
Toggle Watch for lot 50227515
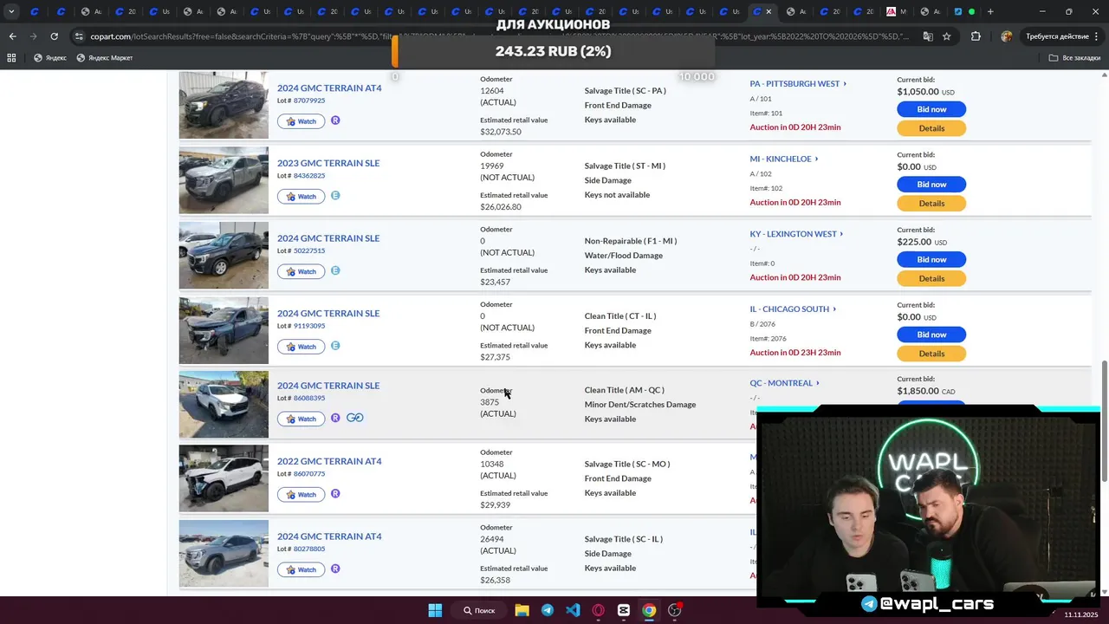301,271
